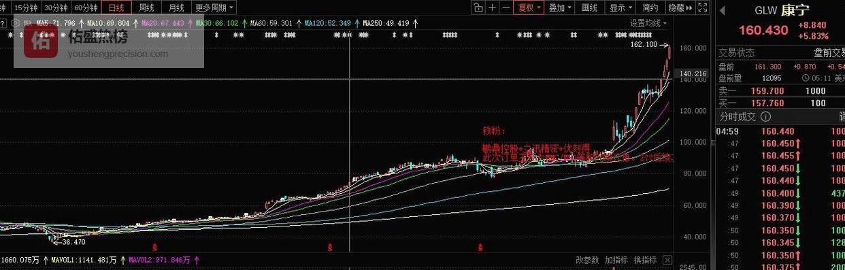845x270 pixels.
Task: Open the 叠加 overlay dropdown
Action: point(560,7)
